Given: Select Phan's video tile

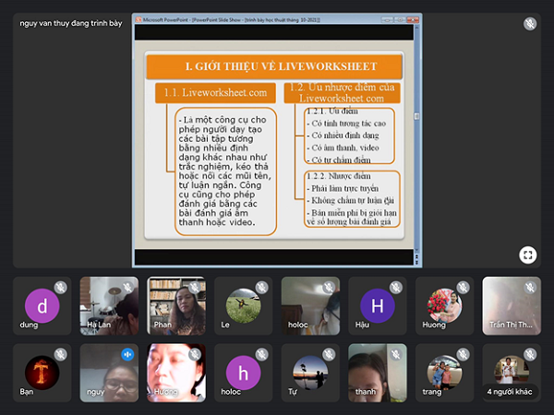Looking at the screenshot, I should pyautogui.click(x=176, y=305).
